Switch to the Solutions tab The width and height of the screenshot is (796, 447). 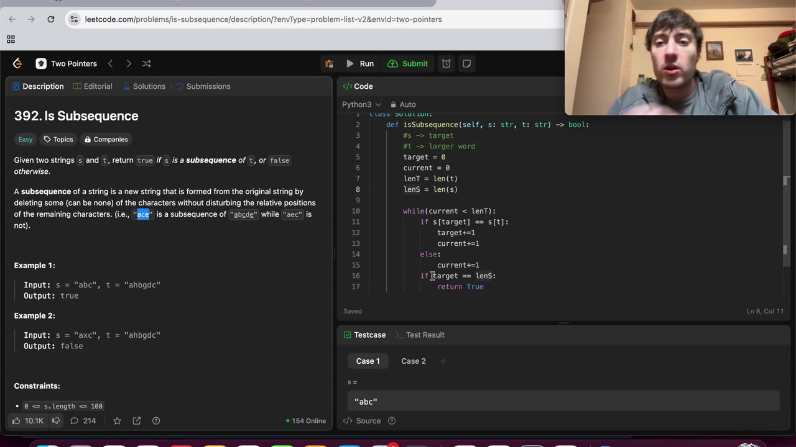144,86
